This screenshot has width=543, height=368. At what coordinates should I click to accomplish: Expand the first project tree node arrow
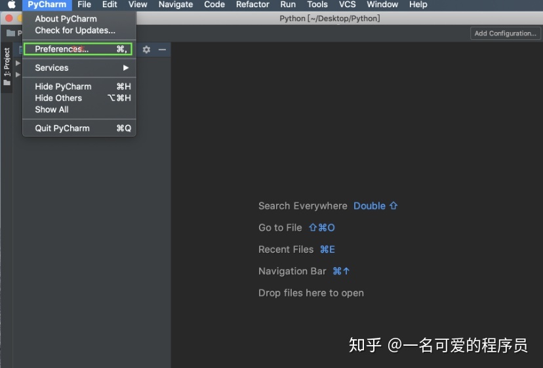(18, 63)
